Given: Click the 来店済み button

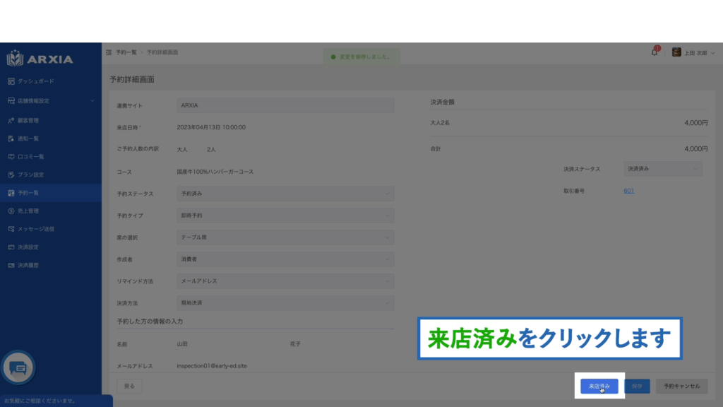Looking at the screenshot, I should (599, 387).
